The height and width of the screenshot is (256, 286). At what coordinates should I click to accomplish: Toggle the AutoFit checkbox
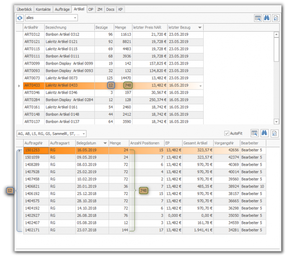227,133
